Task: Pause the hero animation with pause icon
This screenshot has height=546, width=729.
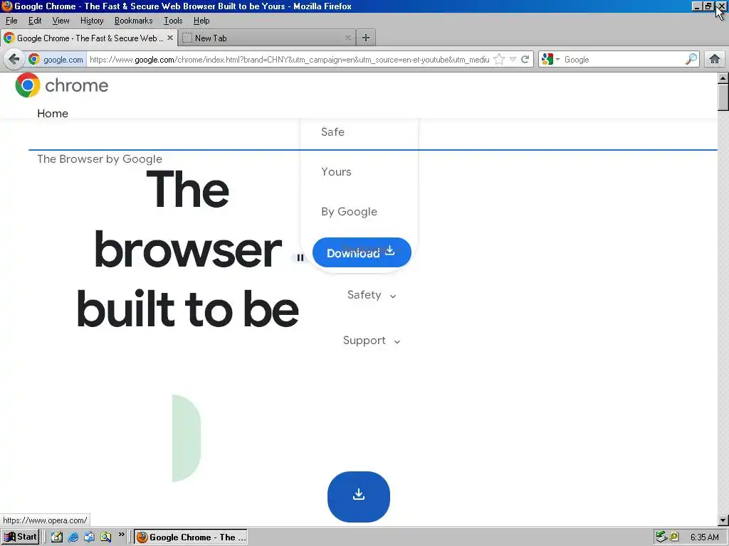Action: [300, 257]
